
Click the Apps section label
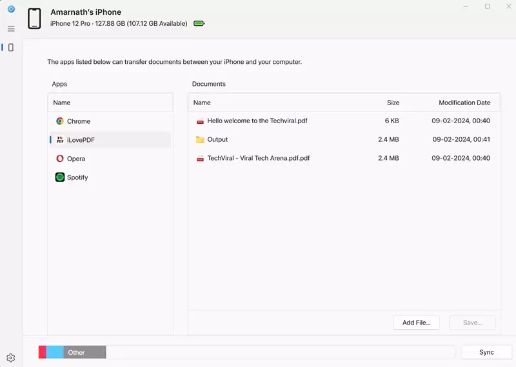click(x=59, y=84)
